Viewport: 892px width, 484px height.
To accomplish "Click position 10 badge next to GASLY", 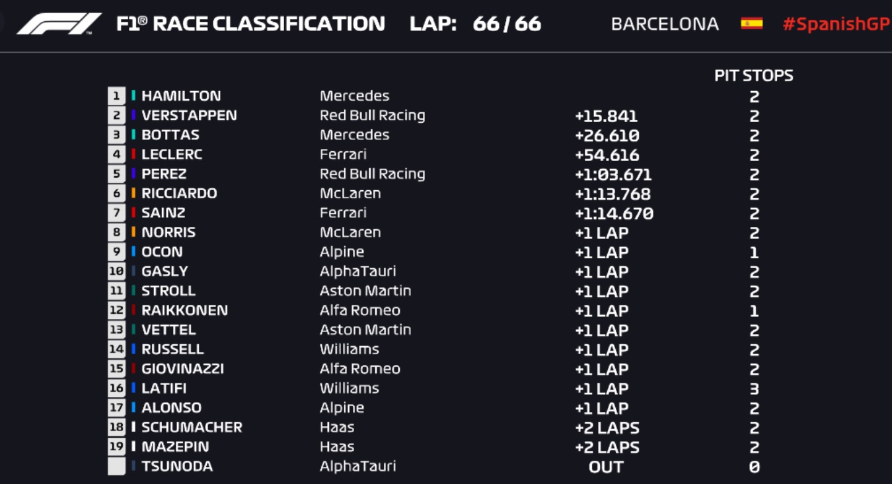I will tap(116, 271).
